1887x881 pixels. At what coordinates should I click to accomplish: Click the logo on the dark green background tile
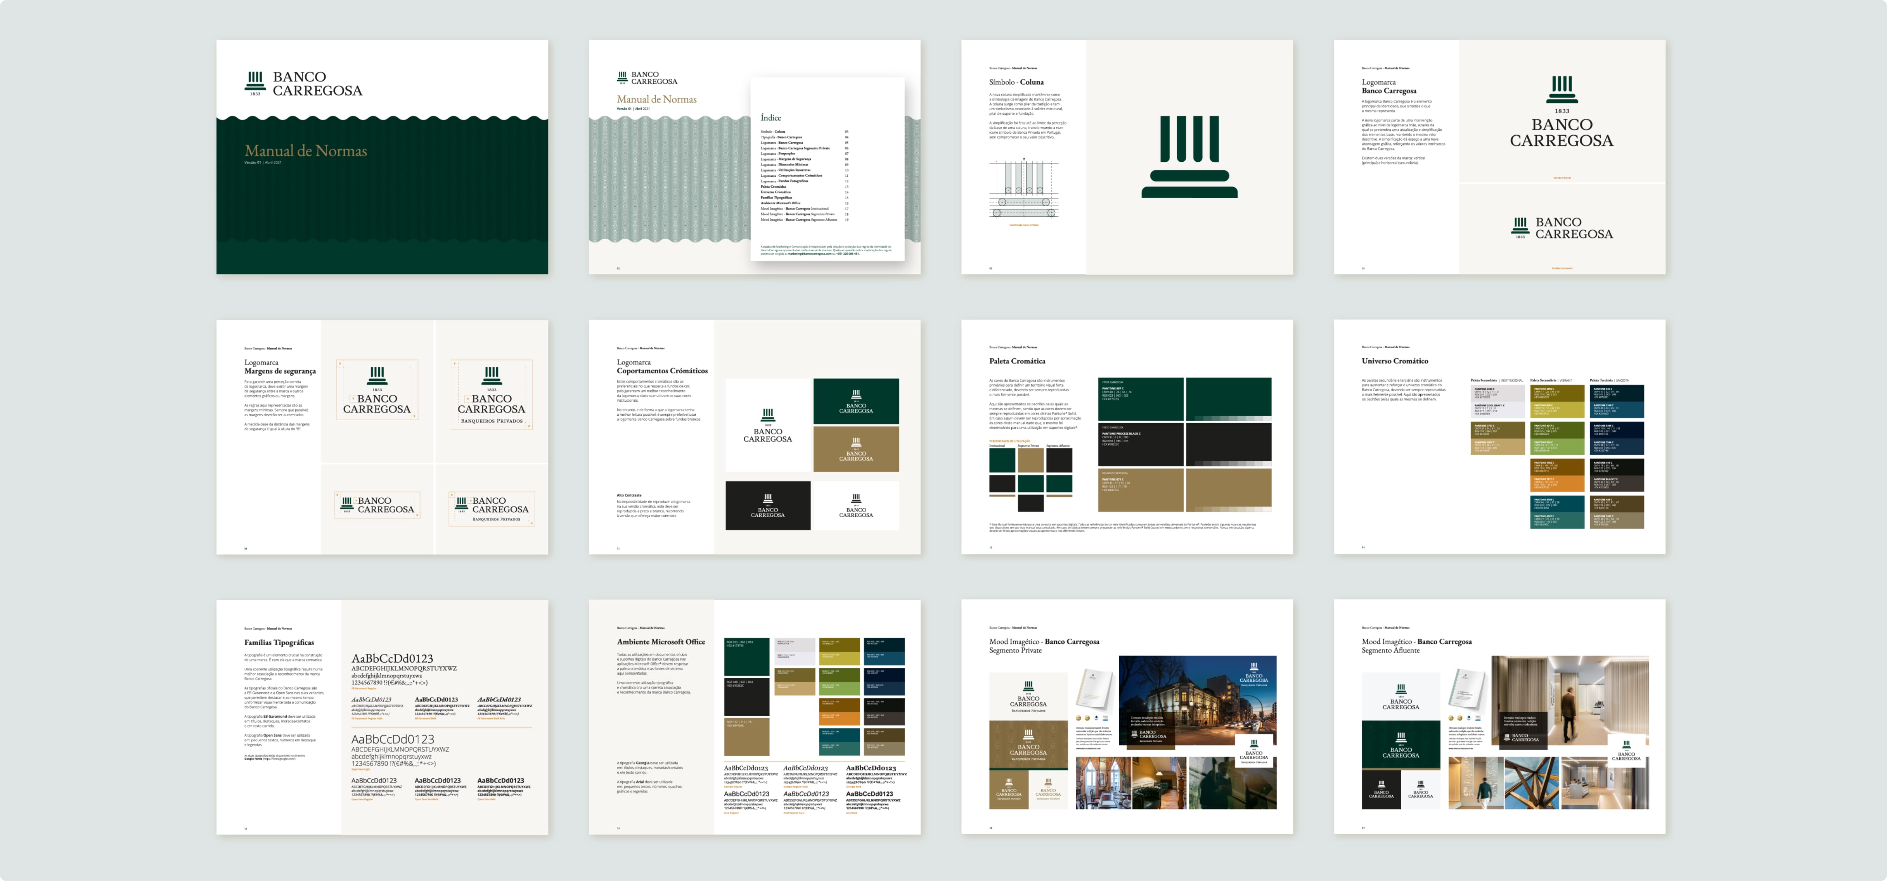point(855,401)
